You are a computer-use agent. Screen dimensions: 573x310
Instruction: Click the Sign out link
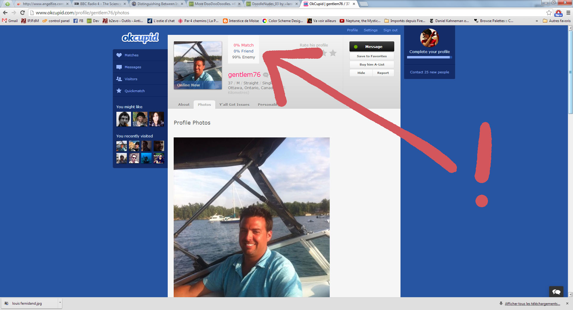[x=390, y=30]
